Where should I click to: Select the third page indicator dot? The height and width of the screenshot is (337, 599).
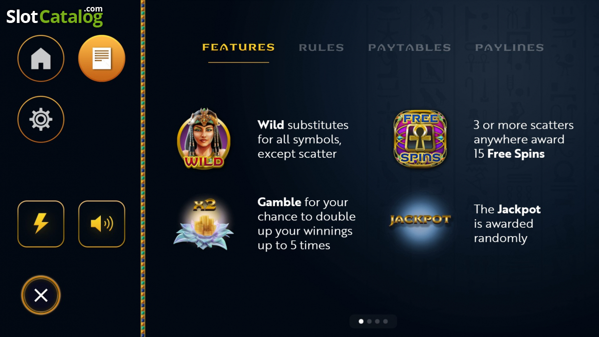tap(377, 322)
